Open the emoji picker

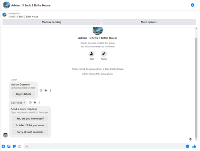pyautogui.click(x=187, y=146)
